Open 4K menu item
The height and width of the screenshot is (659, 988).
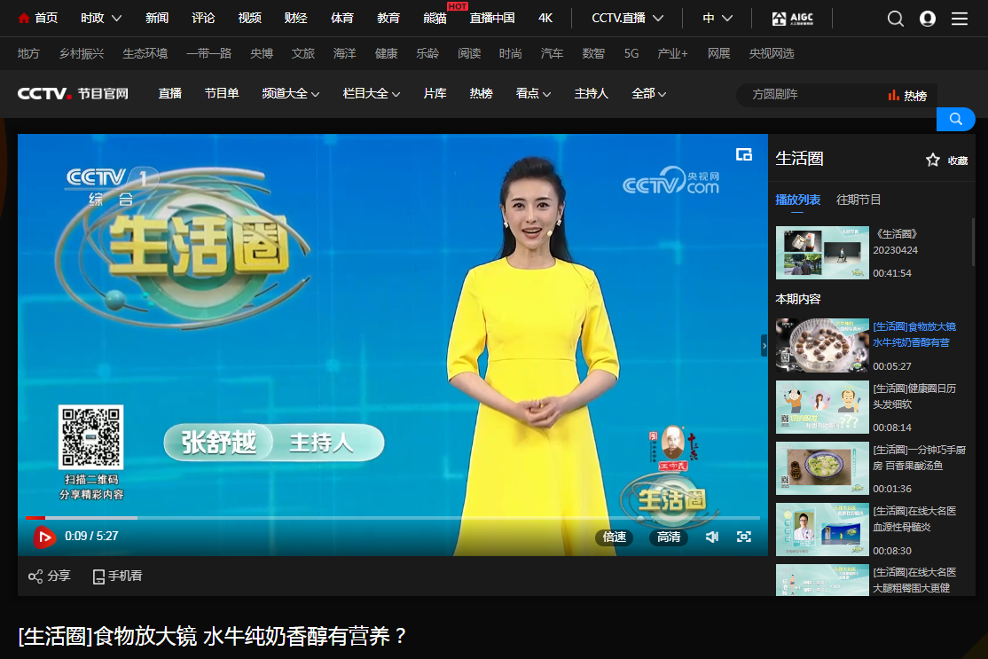click(x=545, y=19)
